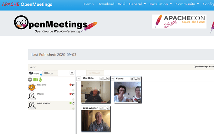Open the Whiteboard tab
This screenshot has height=134, width=214.
(95, 73)
